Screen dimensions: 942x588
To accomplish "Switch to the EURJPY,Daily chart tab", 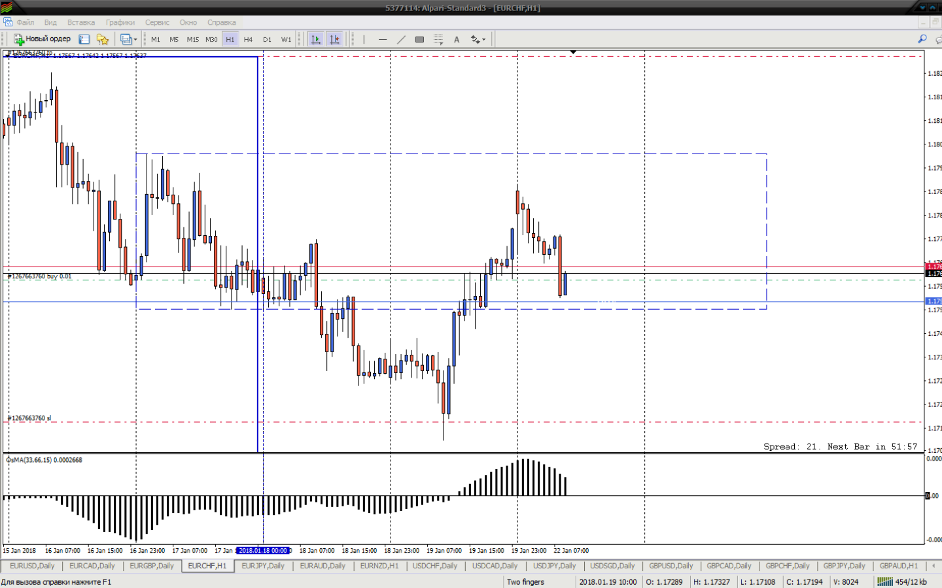I will [263, 566].
